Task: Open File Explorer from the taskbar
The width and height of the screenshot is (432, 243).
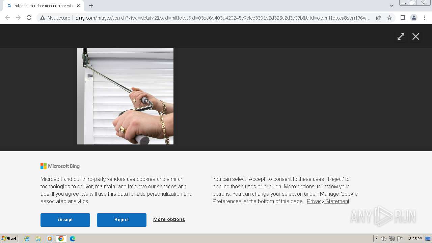Action: (x=38, y=239)
